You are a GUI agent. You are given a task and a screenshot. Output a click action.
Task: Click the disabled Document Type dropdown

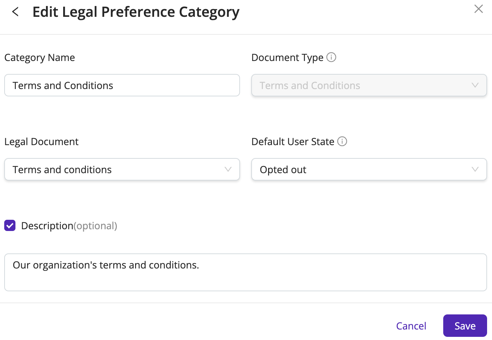click(x=369, y=85)
